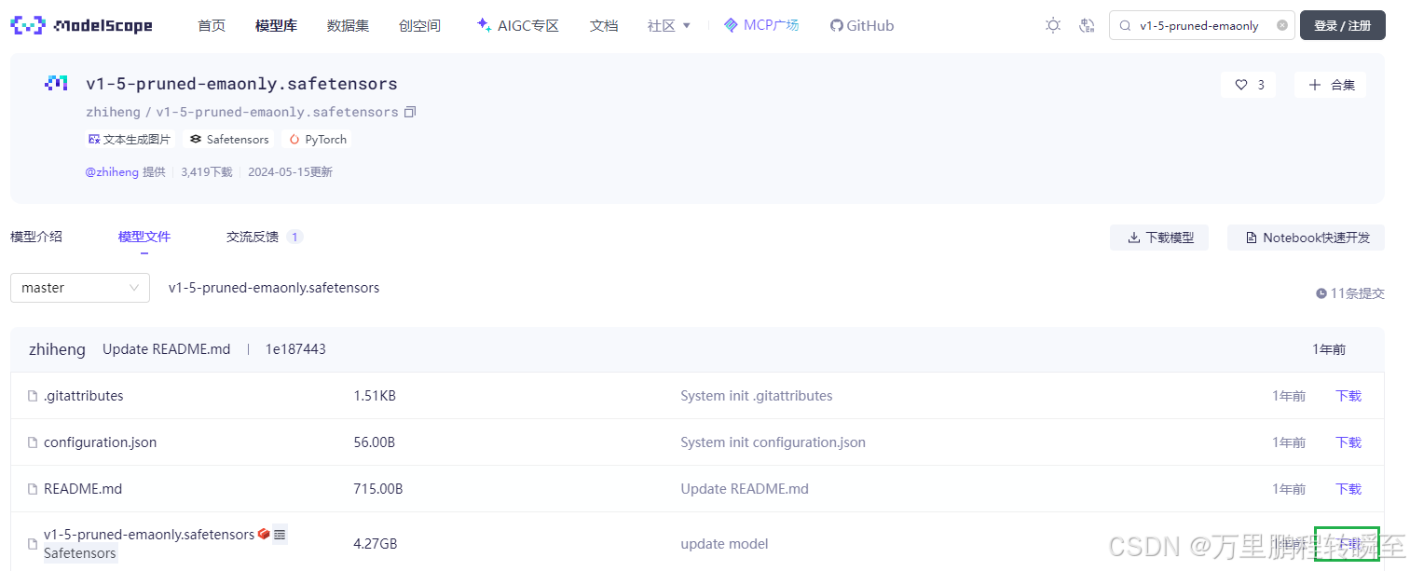Click the PyTorch tag

[318, 140]
